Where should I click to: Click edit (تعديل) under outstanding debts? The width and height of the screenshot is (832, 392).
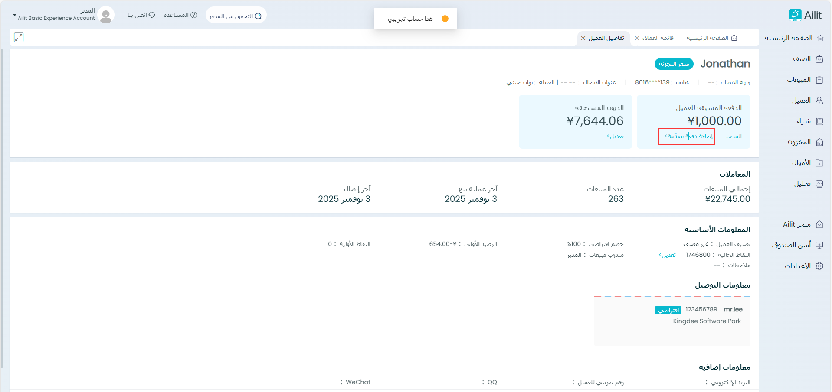click(x=615, y=136)
